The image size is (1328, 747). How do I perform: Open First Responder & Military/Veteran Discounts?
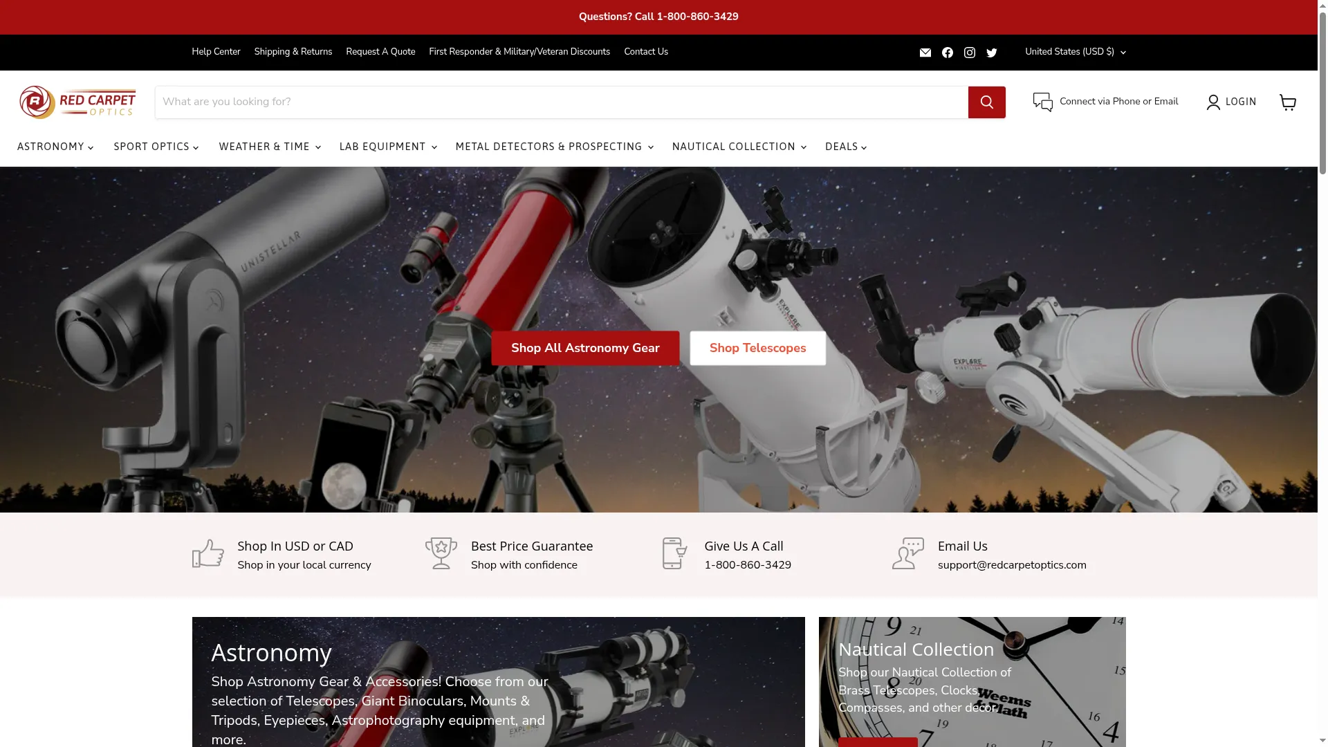[x=519, y=53]
